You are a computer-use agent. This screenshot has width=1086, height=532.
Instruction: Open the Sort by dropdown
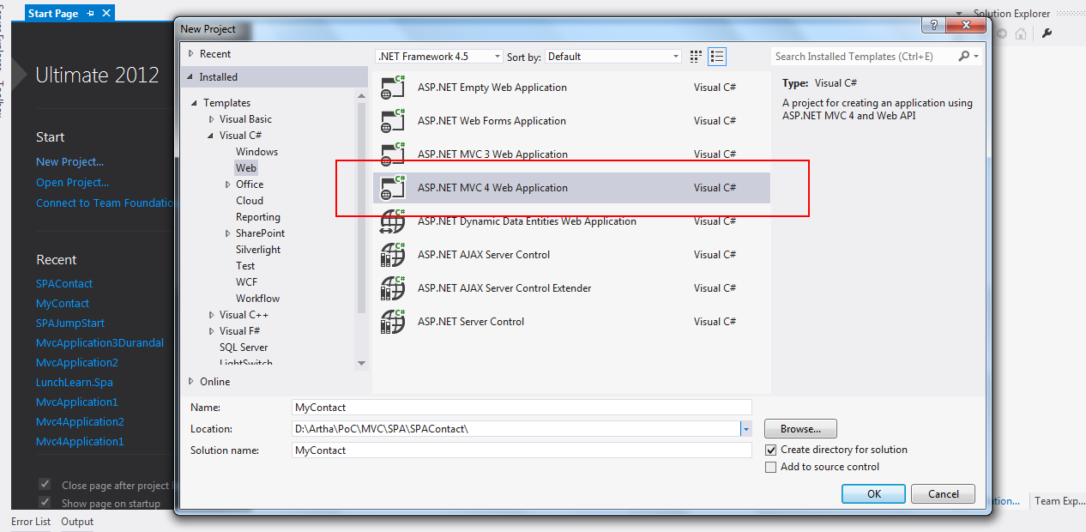pyautogui.click(x=613, y=57)
